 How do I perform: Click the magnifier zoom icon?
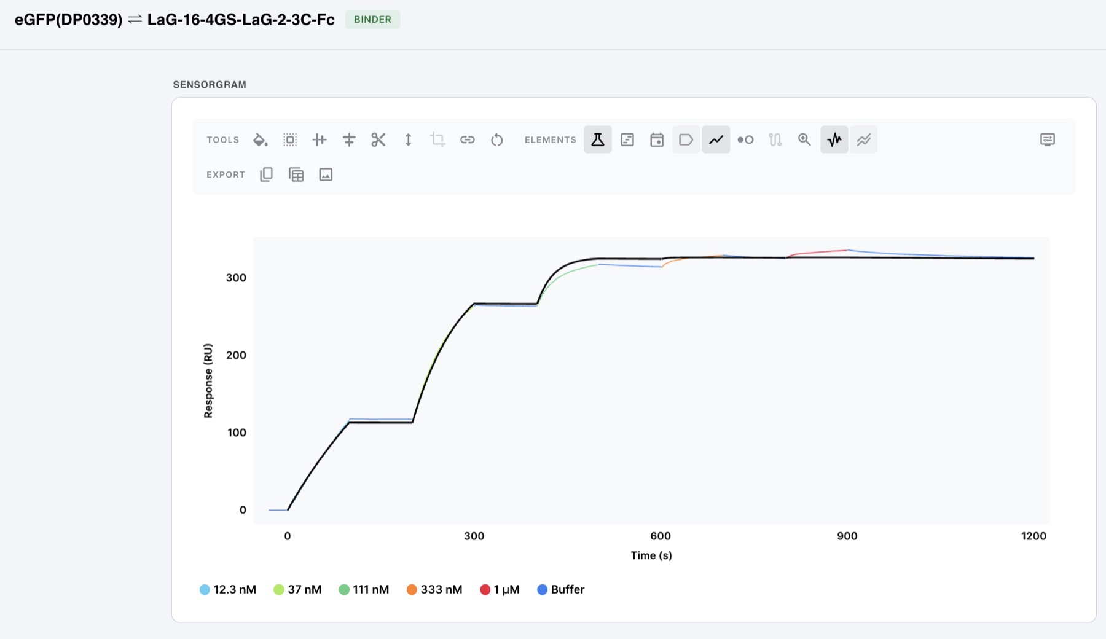804,139
